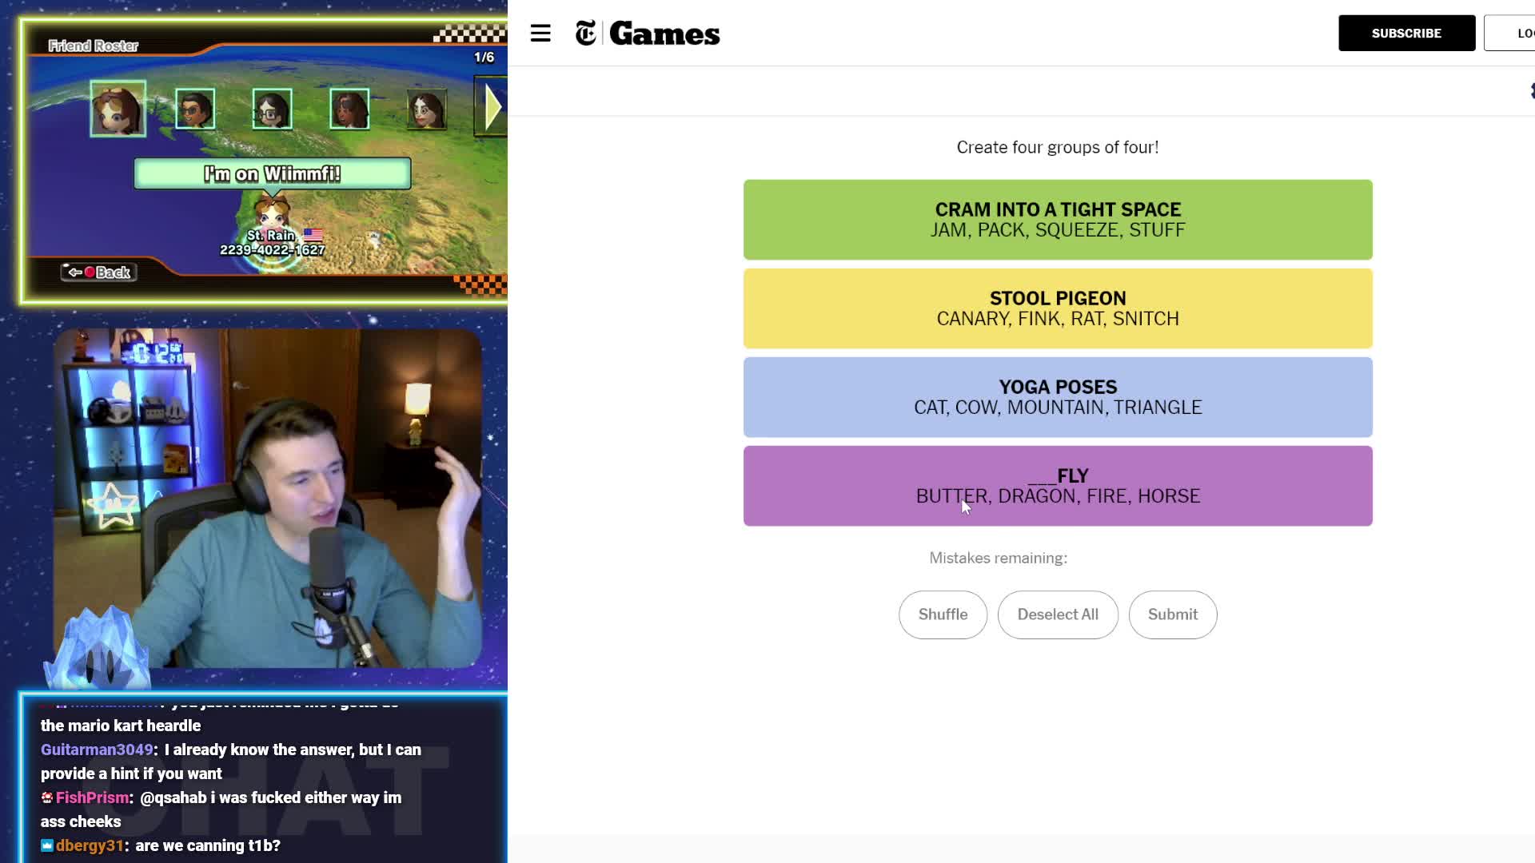Click the streamer webcam feed
Viewport: 1535px width, 863px height.
coord(268,498)
